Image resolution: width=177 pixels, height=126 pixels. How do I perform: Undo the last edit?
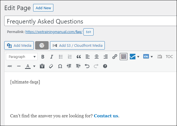click(87, 66)
